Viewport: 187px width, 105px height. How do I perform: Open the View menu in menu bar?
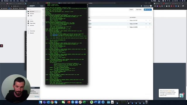(18, 1)
